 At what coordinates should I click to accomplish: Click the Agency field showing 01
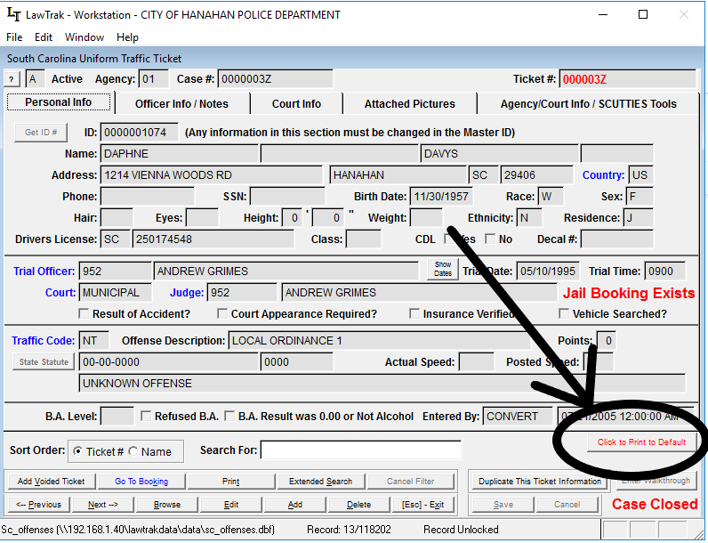[x=154, y=79]
